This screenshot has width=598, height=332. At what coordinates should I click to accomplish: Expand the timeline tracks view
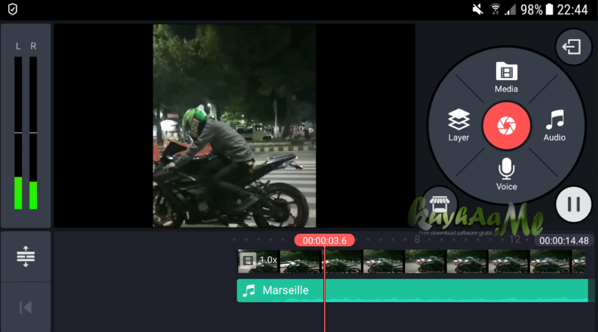[26, 257]
